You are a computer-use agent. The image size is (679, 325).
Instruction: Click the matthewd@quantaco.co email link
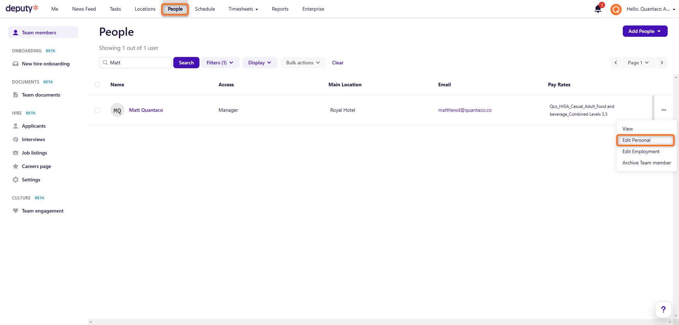(x=465, y=110)
